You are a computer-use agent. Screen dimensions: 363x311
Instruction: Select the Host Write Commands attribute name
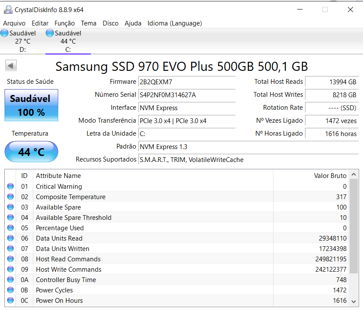(x=68, y=270)
